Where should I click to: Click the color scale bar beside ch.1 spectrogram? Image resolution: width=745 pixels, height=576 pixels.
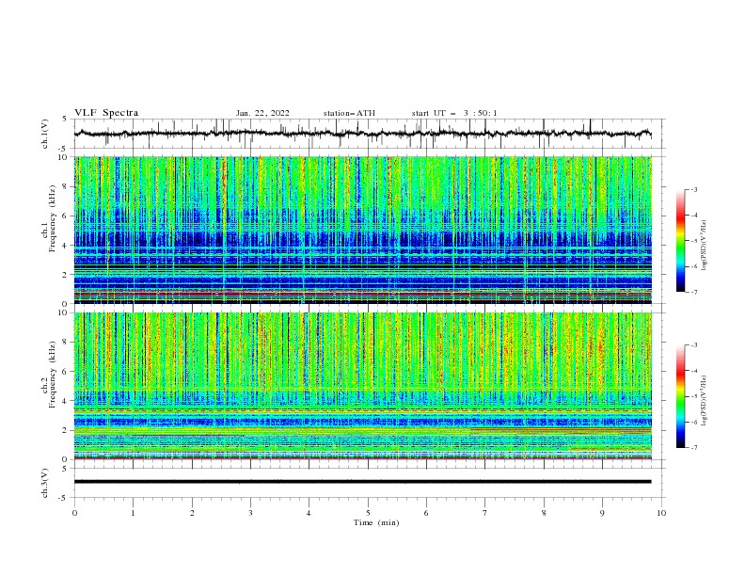tap(681, 241)
